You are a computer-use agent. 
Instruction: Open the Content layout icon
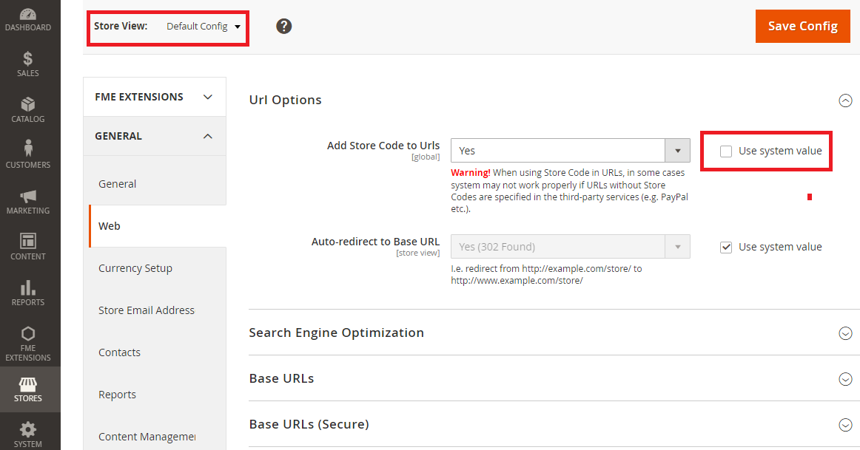click(x=28, y=242)
